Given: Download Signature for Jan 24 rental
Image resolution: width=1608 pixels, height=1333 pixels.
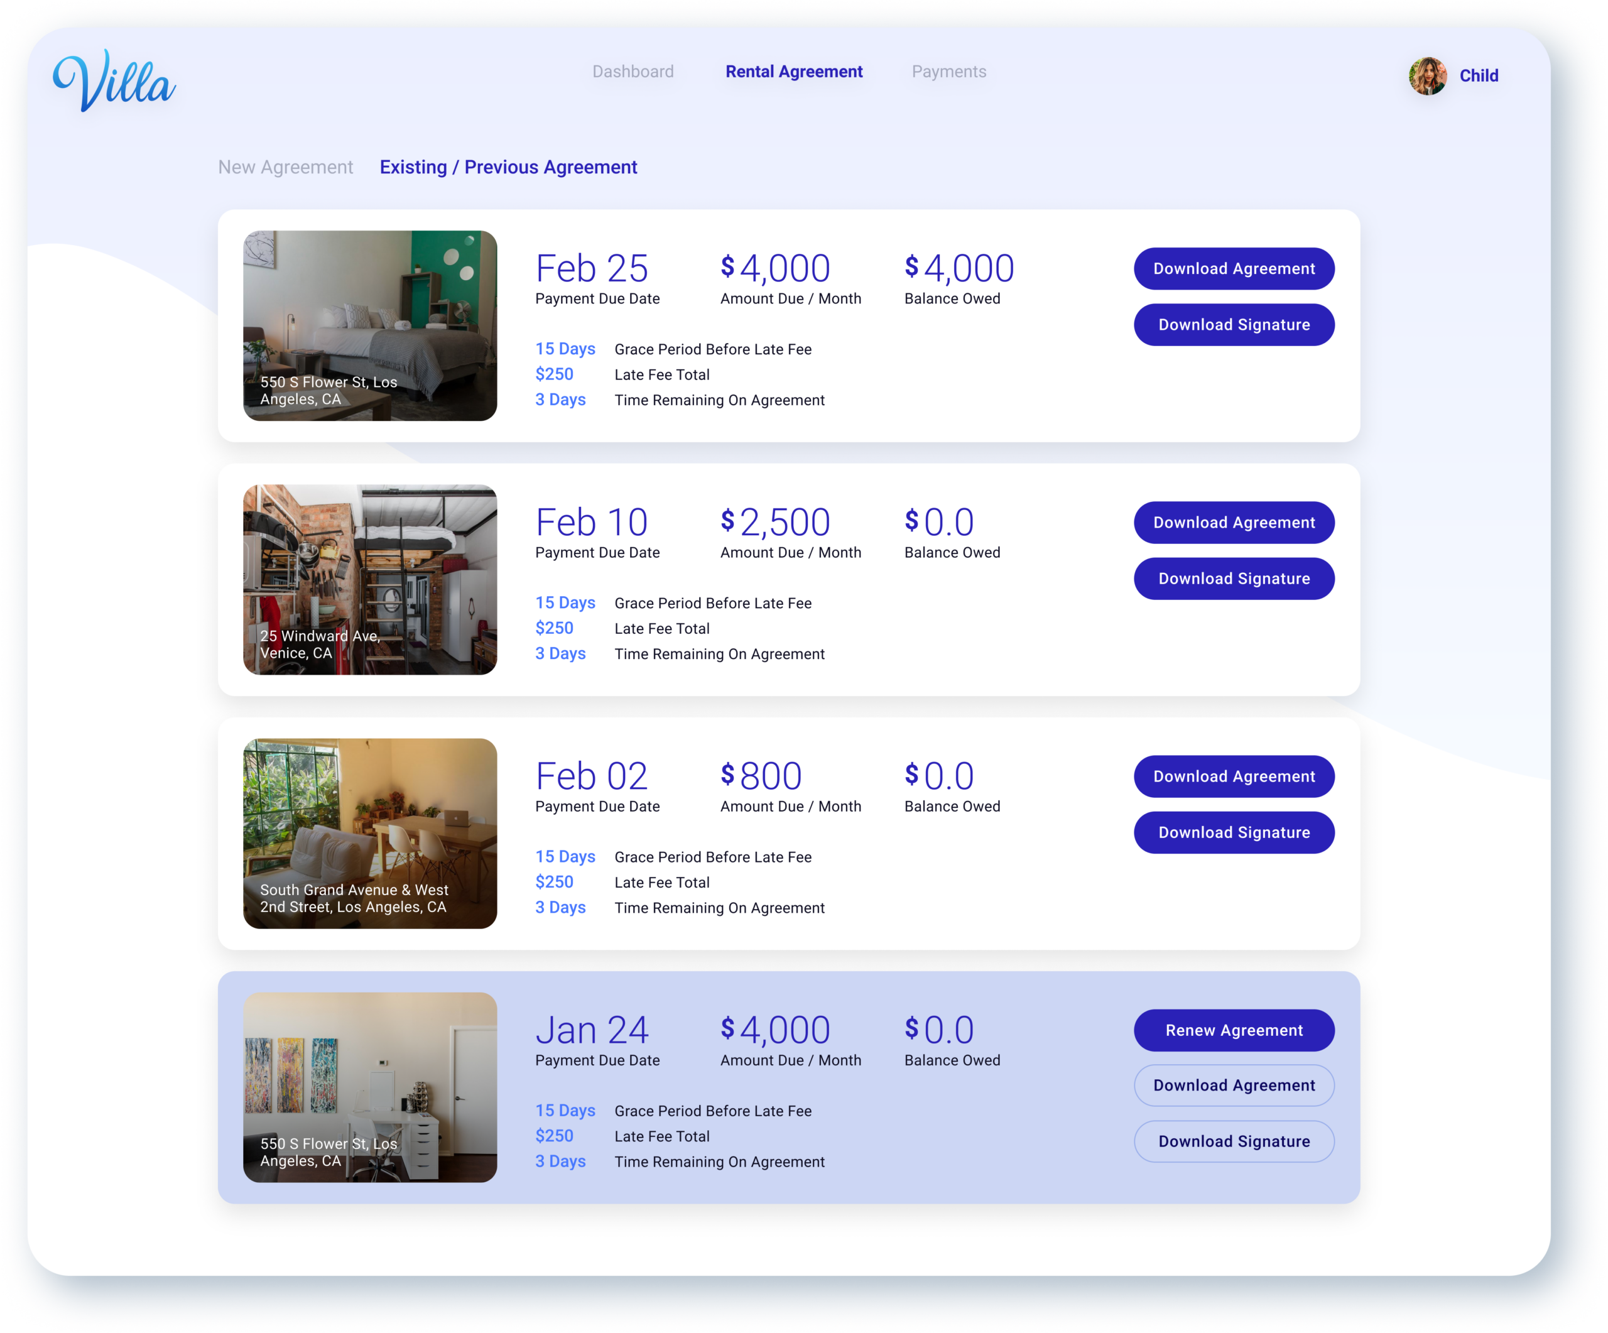Looking at the screenshot, I should 1234,1141.
